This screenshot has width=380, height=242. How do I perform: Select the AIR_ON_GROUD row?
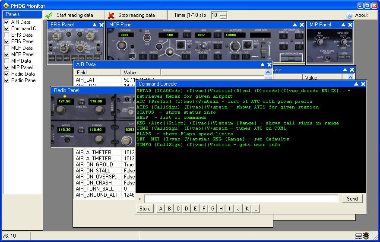click(104, 165)
